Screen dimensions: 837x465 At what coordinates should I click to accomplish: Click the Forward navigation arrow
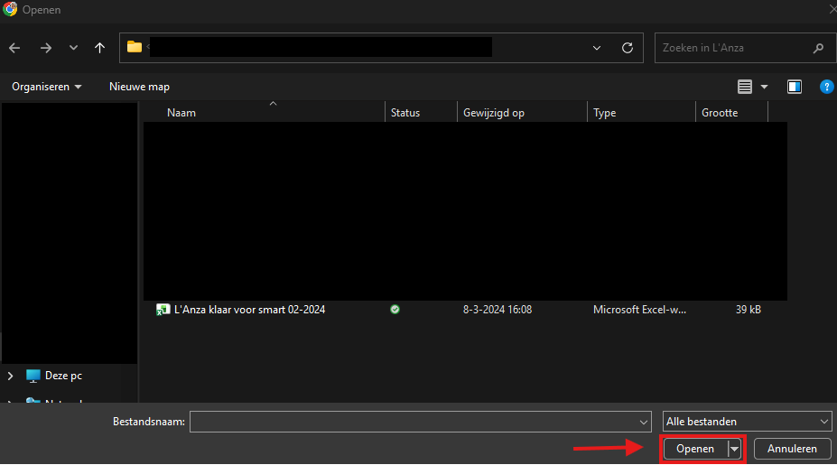pos(45,48)
